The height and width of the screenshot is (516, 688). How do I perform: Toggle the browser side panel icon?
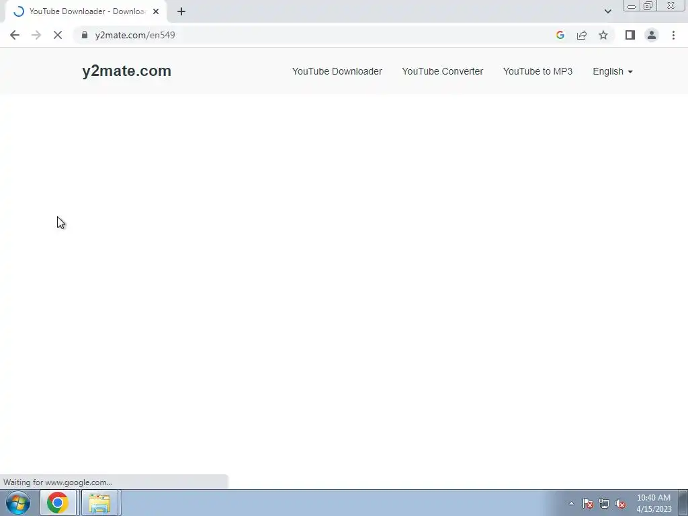click(630, 35)
